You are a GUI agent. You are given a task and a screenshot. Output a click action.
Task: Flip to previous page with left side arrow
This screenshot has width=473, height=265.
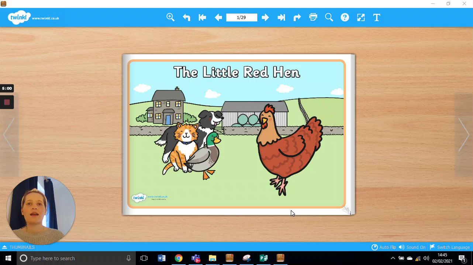pos(9,135)
